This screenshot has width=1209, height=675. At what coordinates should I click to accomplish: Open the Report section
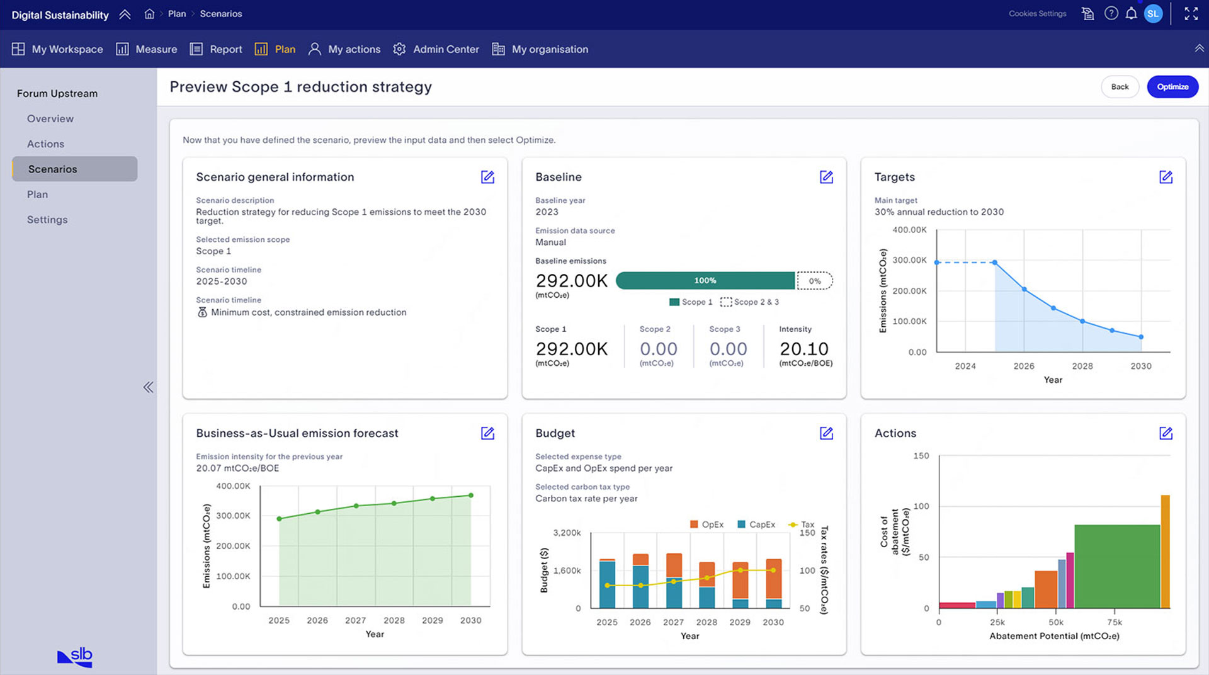point(216,49)
